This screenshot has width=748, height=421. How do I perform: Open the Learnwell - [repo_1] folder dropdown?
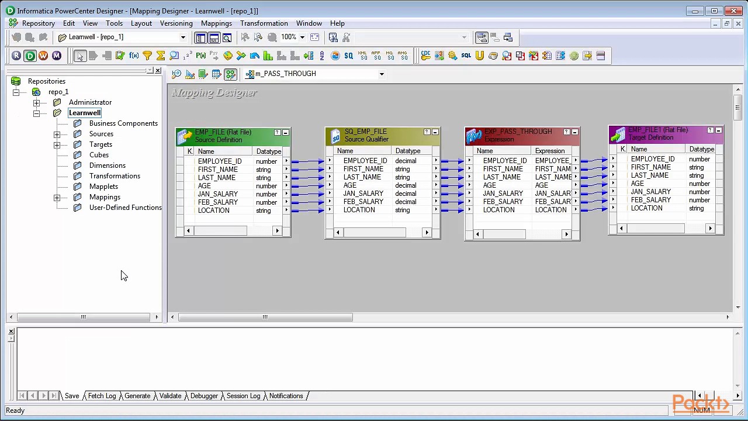[x=183, y=37]
